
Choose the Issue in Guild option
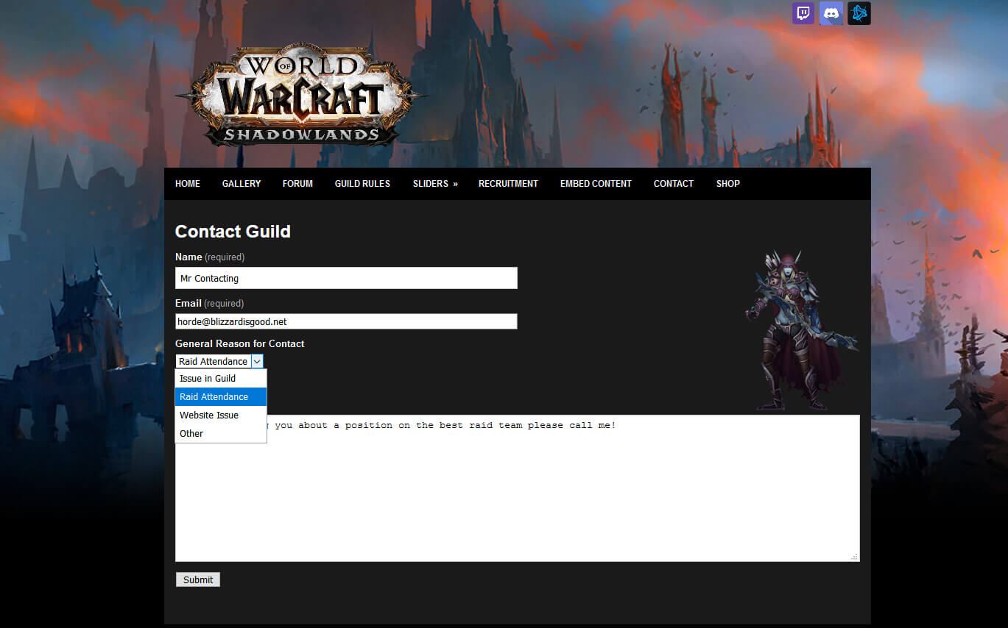[221, 378]
